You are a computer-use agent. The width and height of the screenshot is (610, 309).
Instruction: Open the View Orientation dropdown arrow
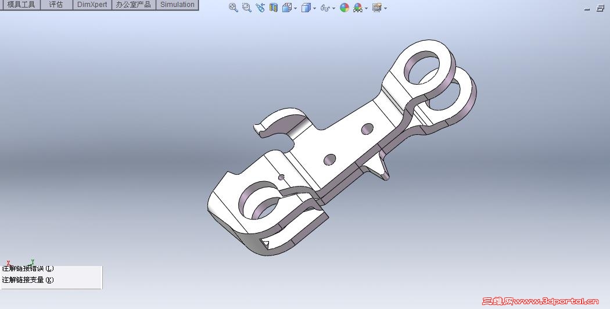(x=296, y=8)
